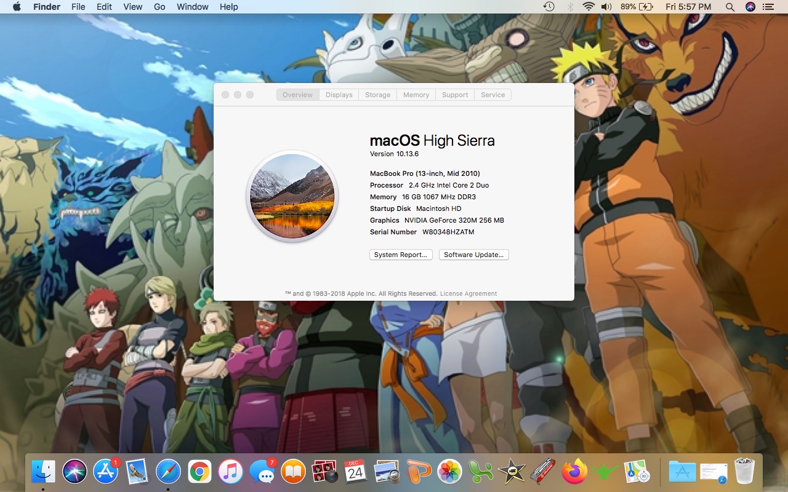Open the Safari document stack in Dock
This screenshot has width=788, height=492.
[714, 472]
